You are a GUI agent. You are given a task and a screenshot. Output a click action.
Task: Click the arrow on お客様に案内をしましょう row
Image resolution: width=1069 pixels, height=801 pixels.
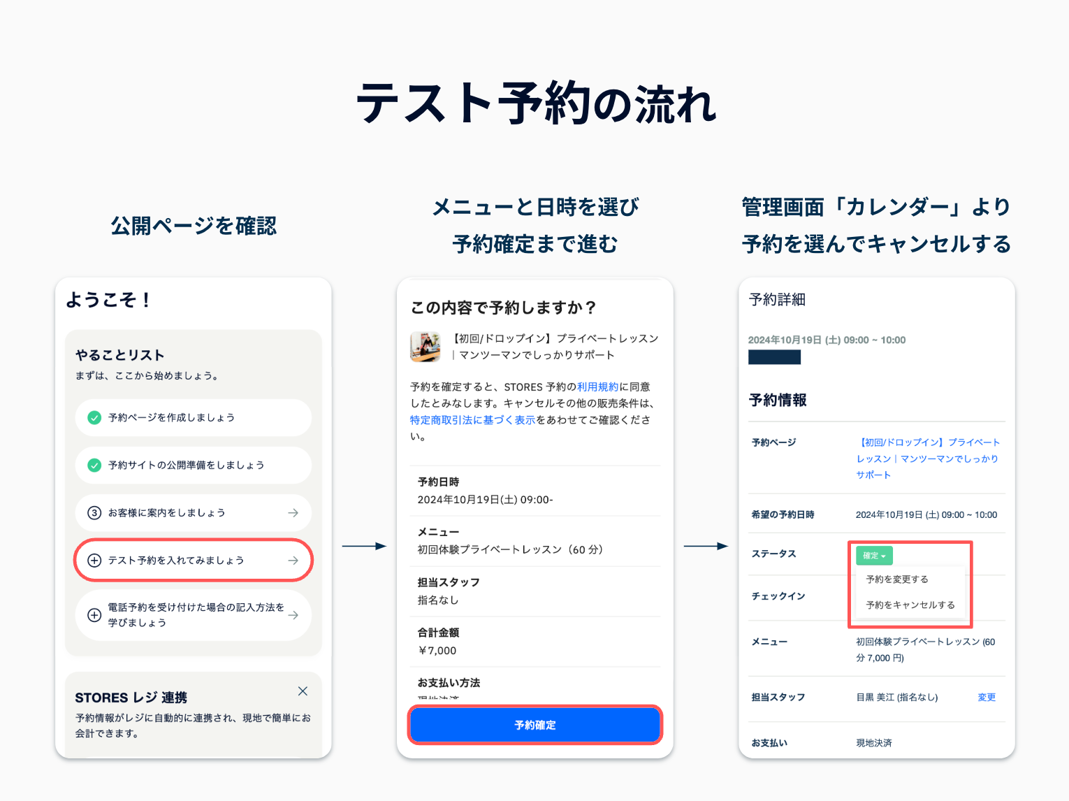293,513
